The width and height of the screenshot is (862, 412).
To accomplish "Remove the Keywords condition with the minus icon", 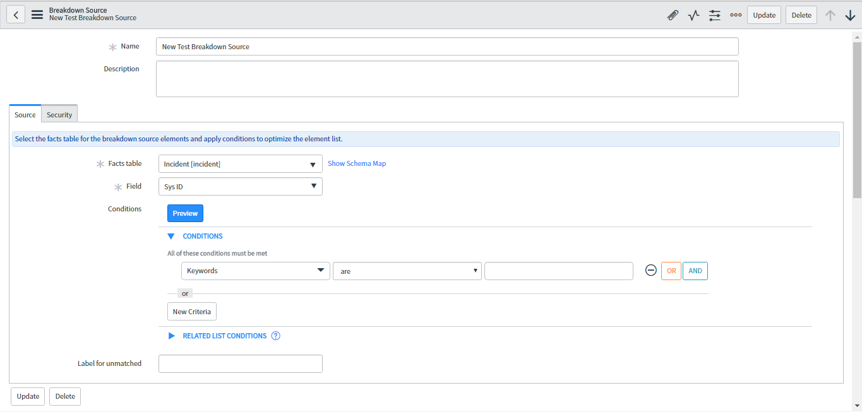I will 650,270.
